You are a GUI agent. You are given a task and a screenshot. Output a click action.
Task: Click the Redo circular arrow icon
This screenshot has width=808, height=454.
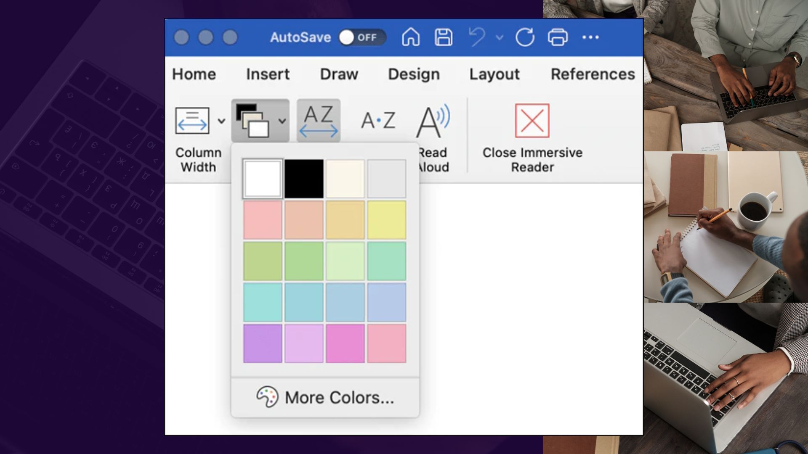click(525, 37)
